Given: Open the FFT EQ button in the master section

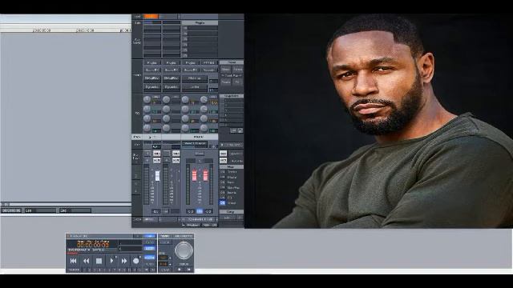Looking at the screenshot, I should click(x=208, y=62).
